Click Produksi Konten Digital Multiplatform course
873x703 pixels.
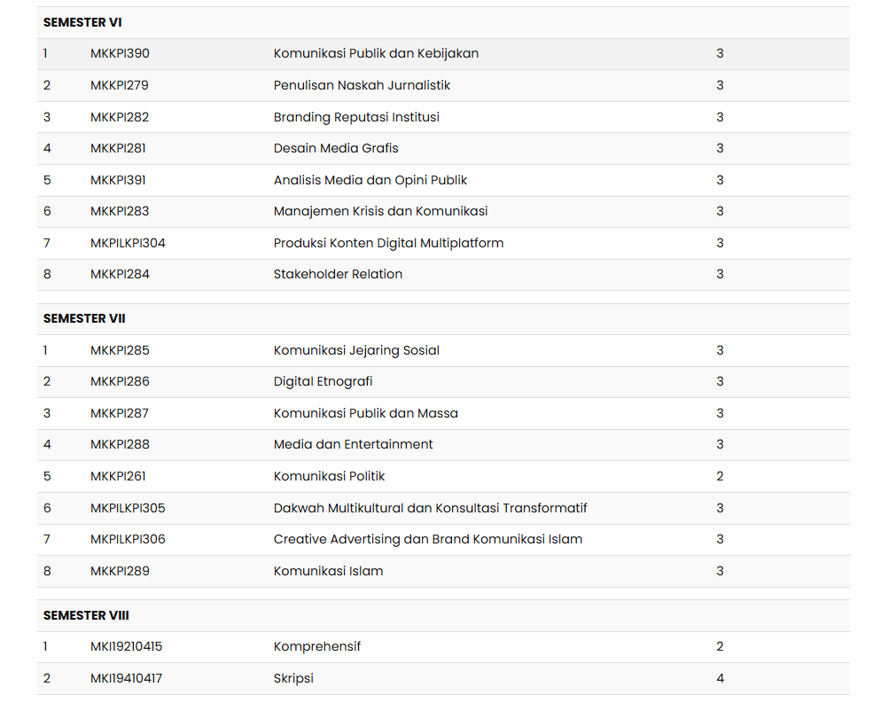(x=388, y=243)
